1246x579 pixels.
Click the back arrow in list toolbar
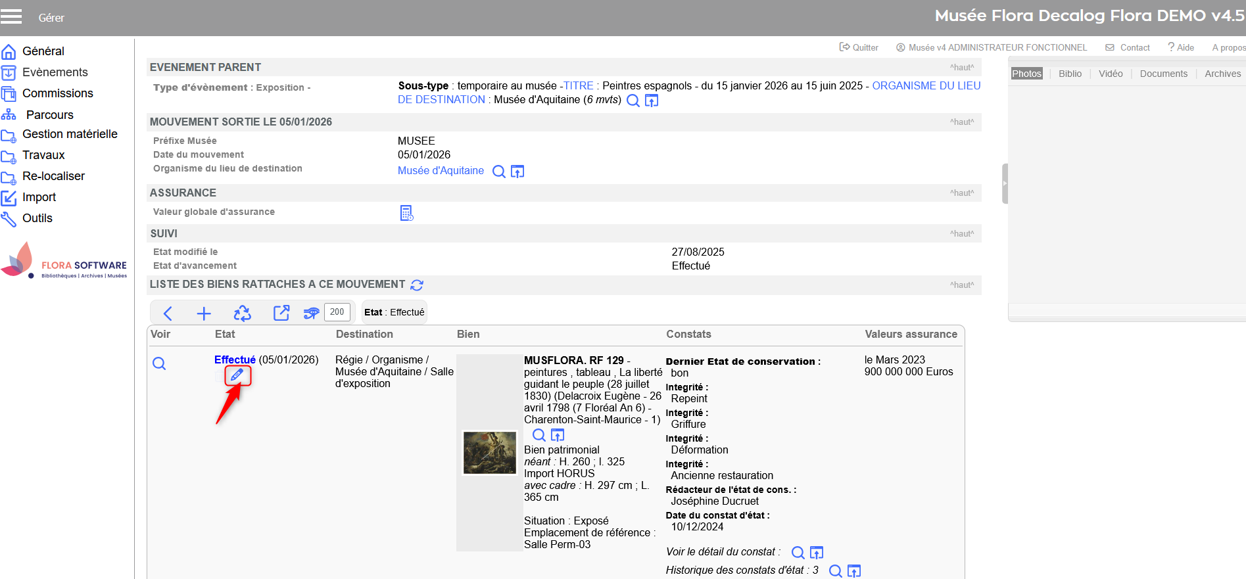pos(168,313)
